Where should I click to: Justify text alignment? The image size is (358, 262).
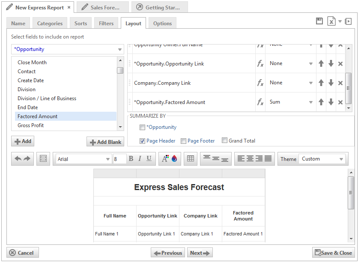pos(268,159)
